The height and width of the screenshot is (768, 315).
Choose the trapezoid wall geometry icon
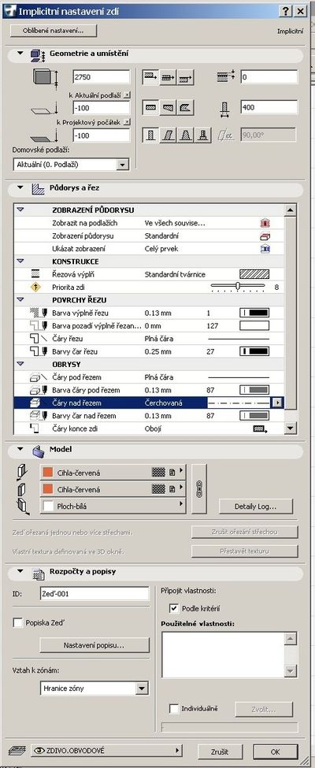[x=168, y=106]
